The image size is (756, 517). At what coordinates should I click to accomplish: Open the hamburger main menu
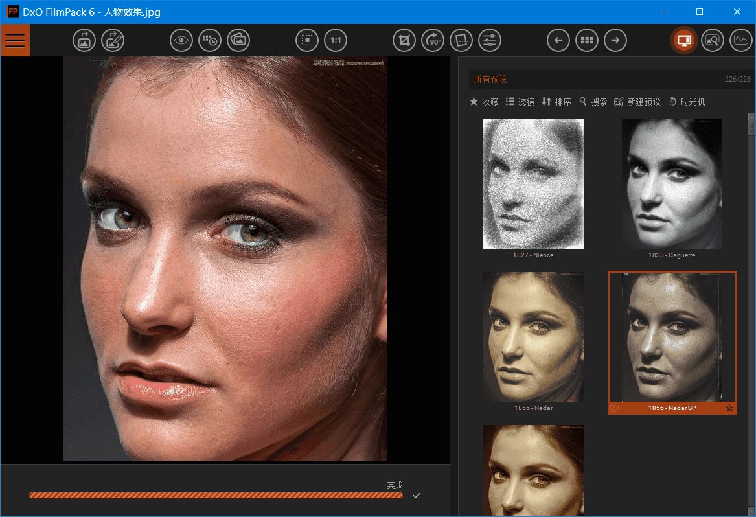click(15, 40)
